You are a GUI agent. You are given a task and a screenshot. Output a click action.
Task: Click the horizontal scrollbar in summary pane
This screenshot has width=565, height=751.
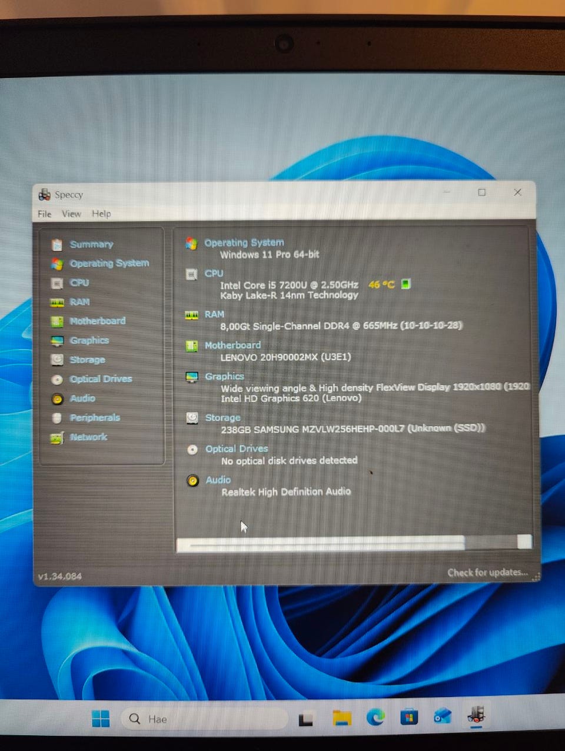(354, 543)
